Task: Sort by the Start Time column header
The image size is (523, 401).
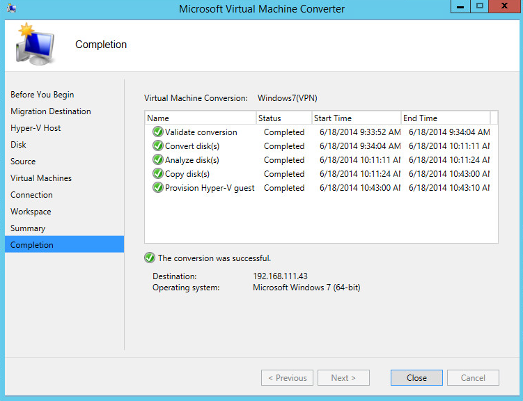Action: [357, 118]
